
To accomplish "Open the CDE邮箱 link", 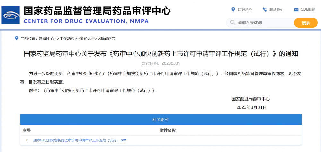I will pyautogui.click(x=308, y=9).
